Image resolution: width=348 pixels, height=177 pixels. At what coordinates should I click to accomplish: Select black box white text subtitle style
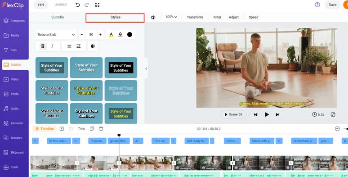[121, 68]
